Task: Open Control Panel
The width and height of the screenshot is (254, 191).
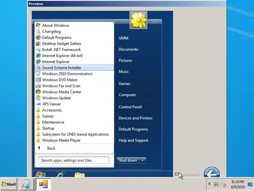Action: tap(130, 107)
